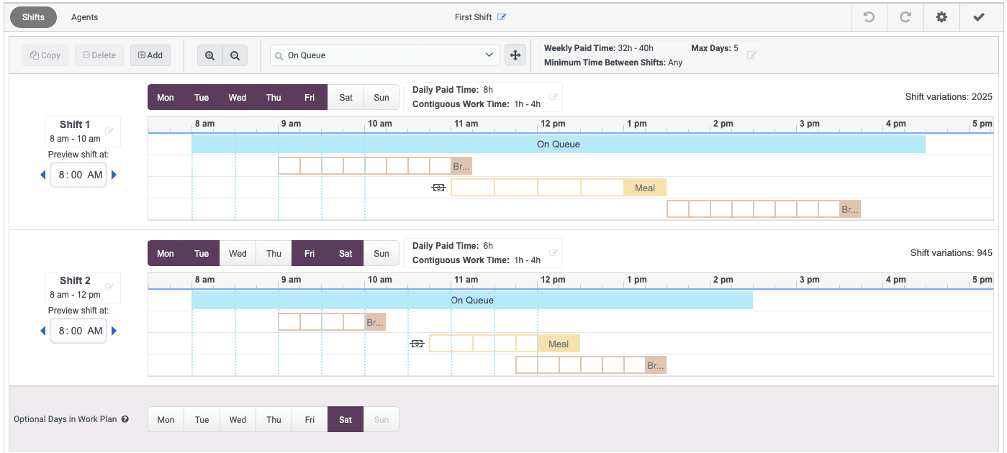Redo the last change
Viewport: 1007px width, 453px height.
click(905, 17)
